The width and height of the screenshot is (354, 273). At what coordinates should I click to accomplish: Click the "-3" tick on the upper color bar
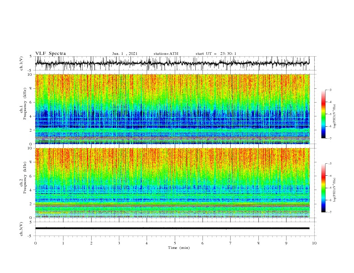[x=329, y=90]
